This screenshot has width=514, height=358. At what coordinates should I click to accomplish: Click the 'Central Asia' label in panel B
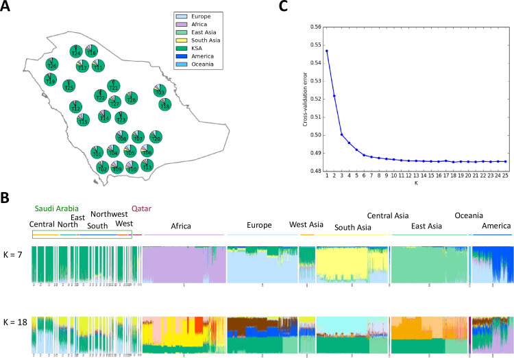(388, 215)
